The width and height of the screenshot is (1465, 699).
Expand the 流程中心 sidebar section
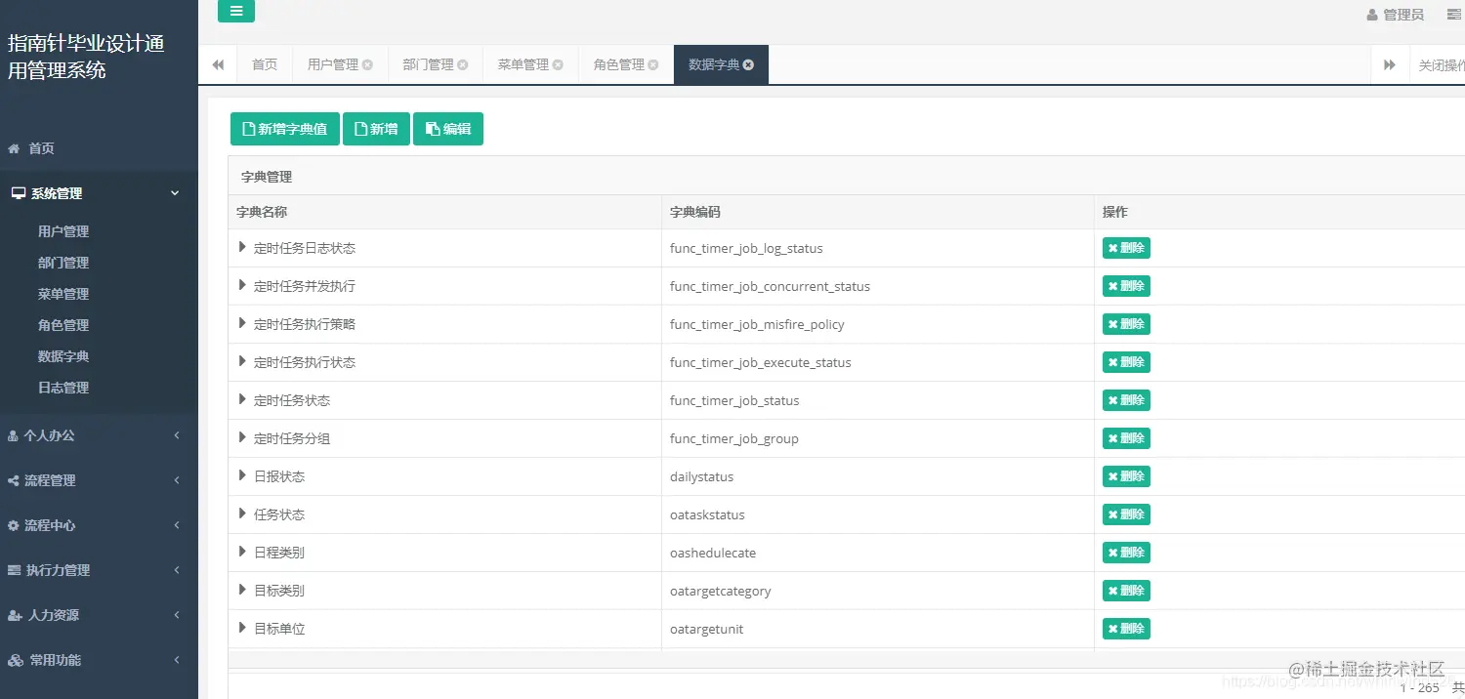click(x=99, y=525)
